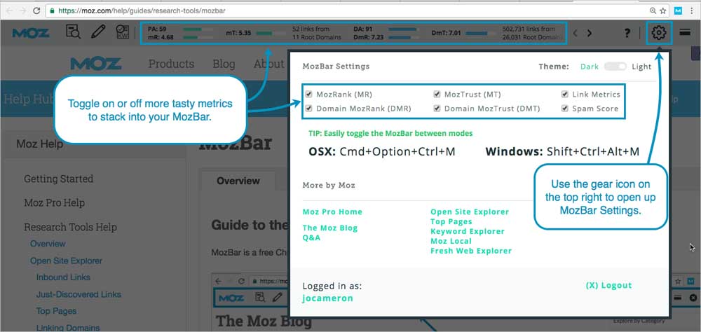Screen dimensions: 701x332
Task: Show next MozBar metrics with right chevron
Action: [x=590, y=33]
